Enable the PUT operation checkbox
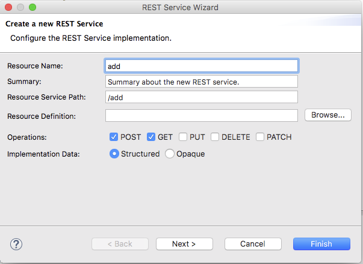This screenshot has width=363, height=264. coord(183,137)
